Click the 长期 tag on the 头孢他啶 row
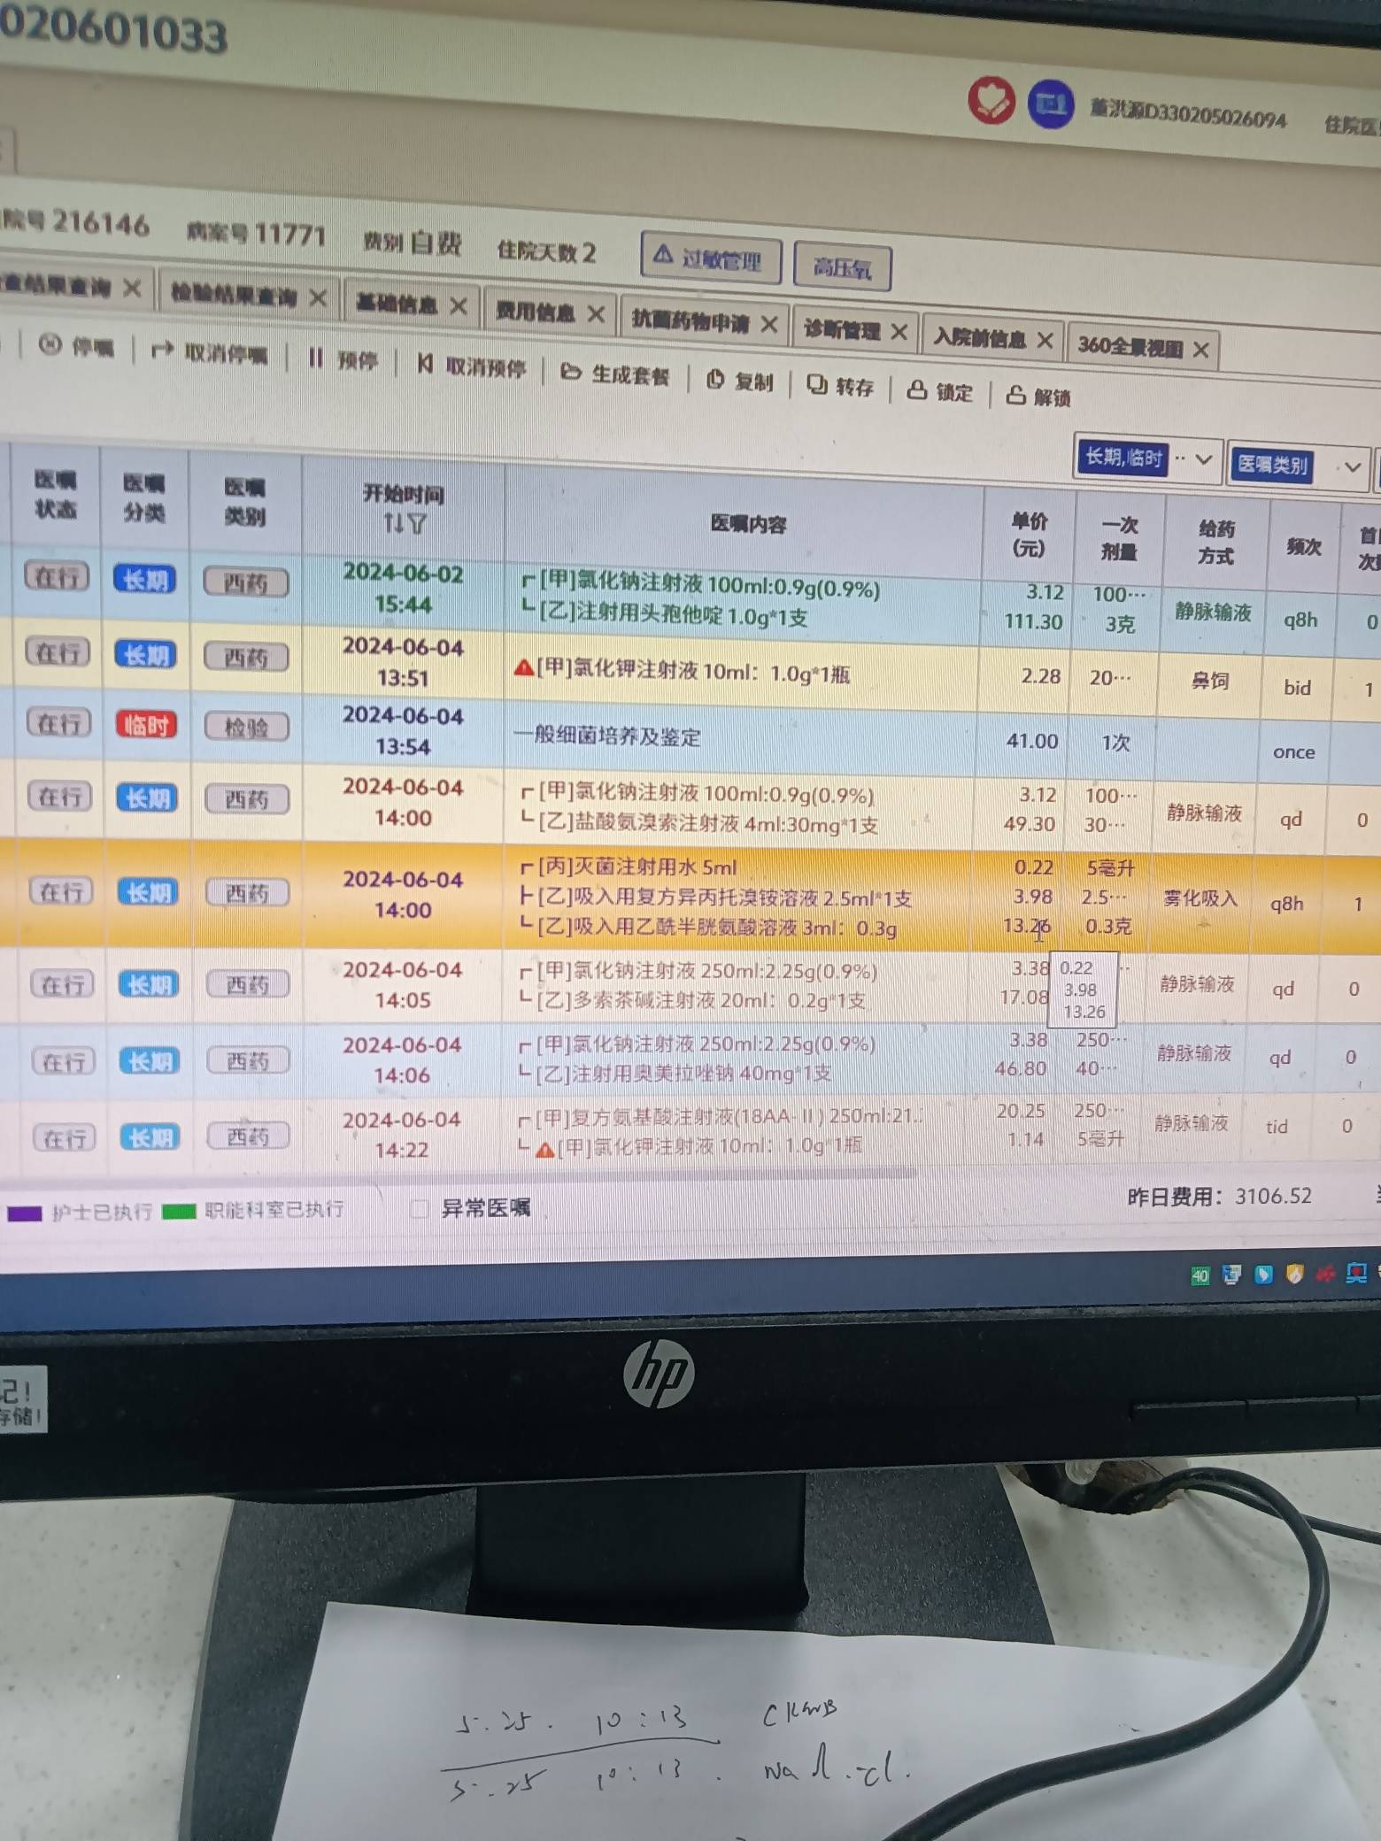1381x1841 pixels. point(144,580)
